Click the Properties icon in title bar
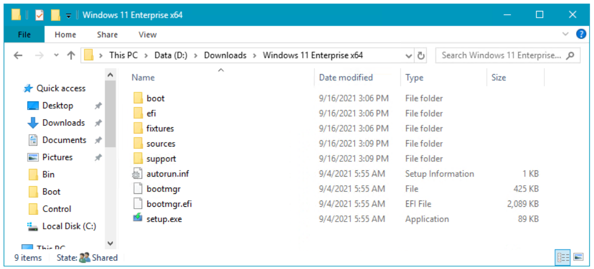This screenshot has height=269, width=594. click(39, 15)
